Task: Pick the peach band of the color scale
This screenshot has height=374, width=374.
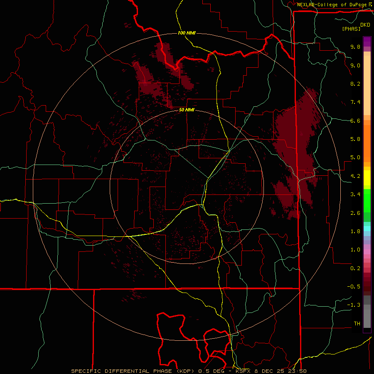Action: 367,85
